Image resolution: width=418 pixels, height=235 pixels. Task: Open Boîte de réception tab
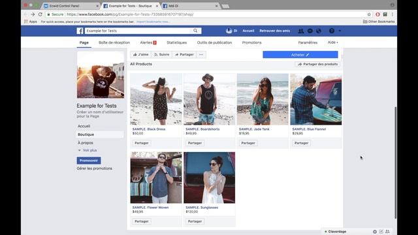(114, 42)
